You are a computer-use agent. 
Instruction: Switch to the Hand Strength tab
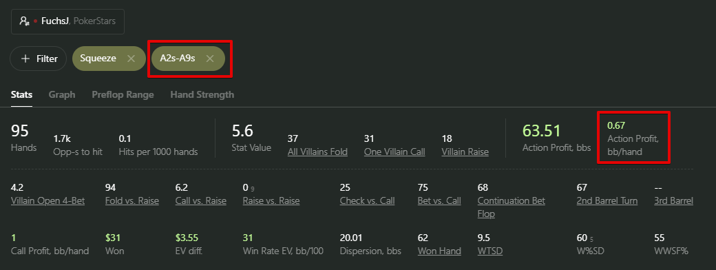click(202, 94)
